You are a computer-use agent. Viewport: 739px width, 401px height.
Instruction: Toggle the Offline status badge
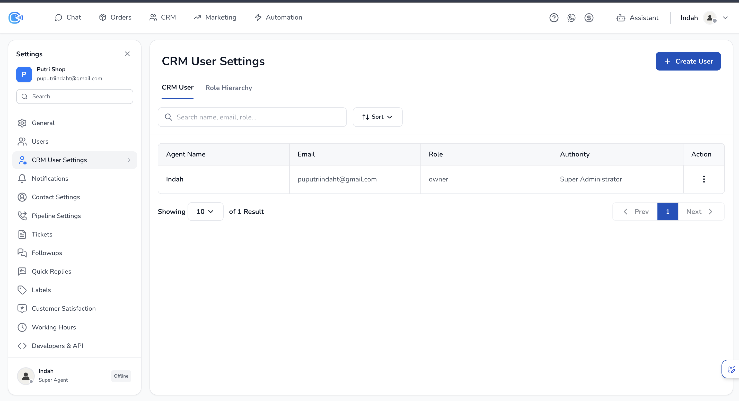[121, 376]
